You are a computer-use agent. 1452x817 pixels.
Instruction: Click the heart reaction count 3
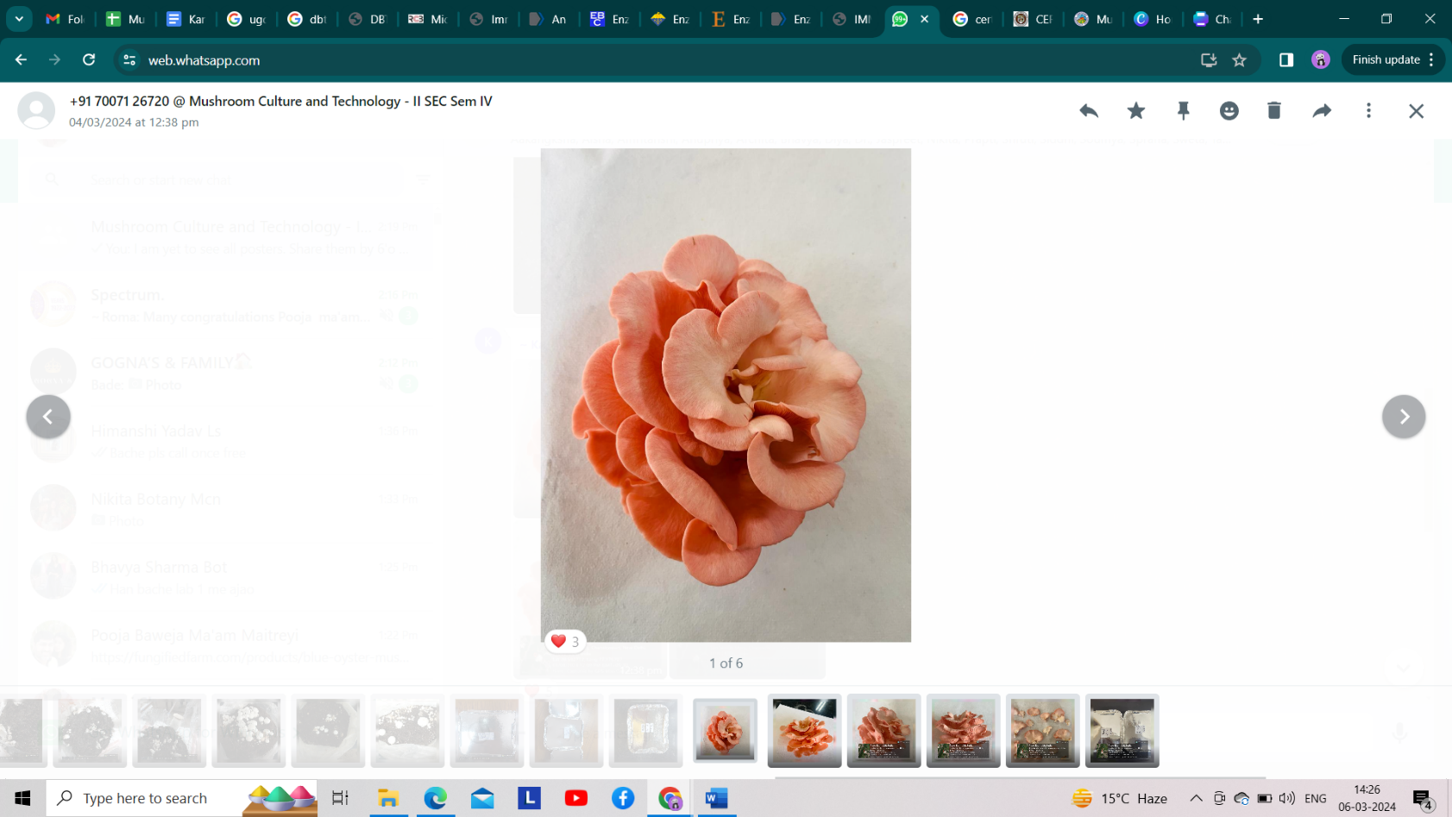pos(565,642)
